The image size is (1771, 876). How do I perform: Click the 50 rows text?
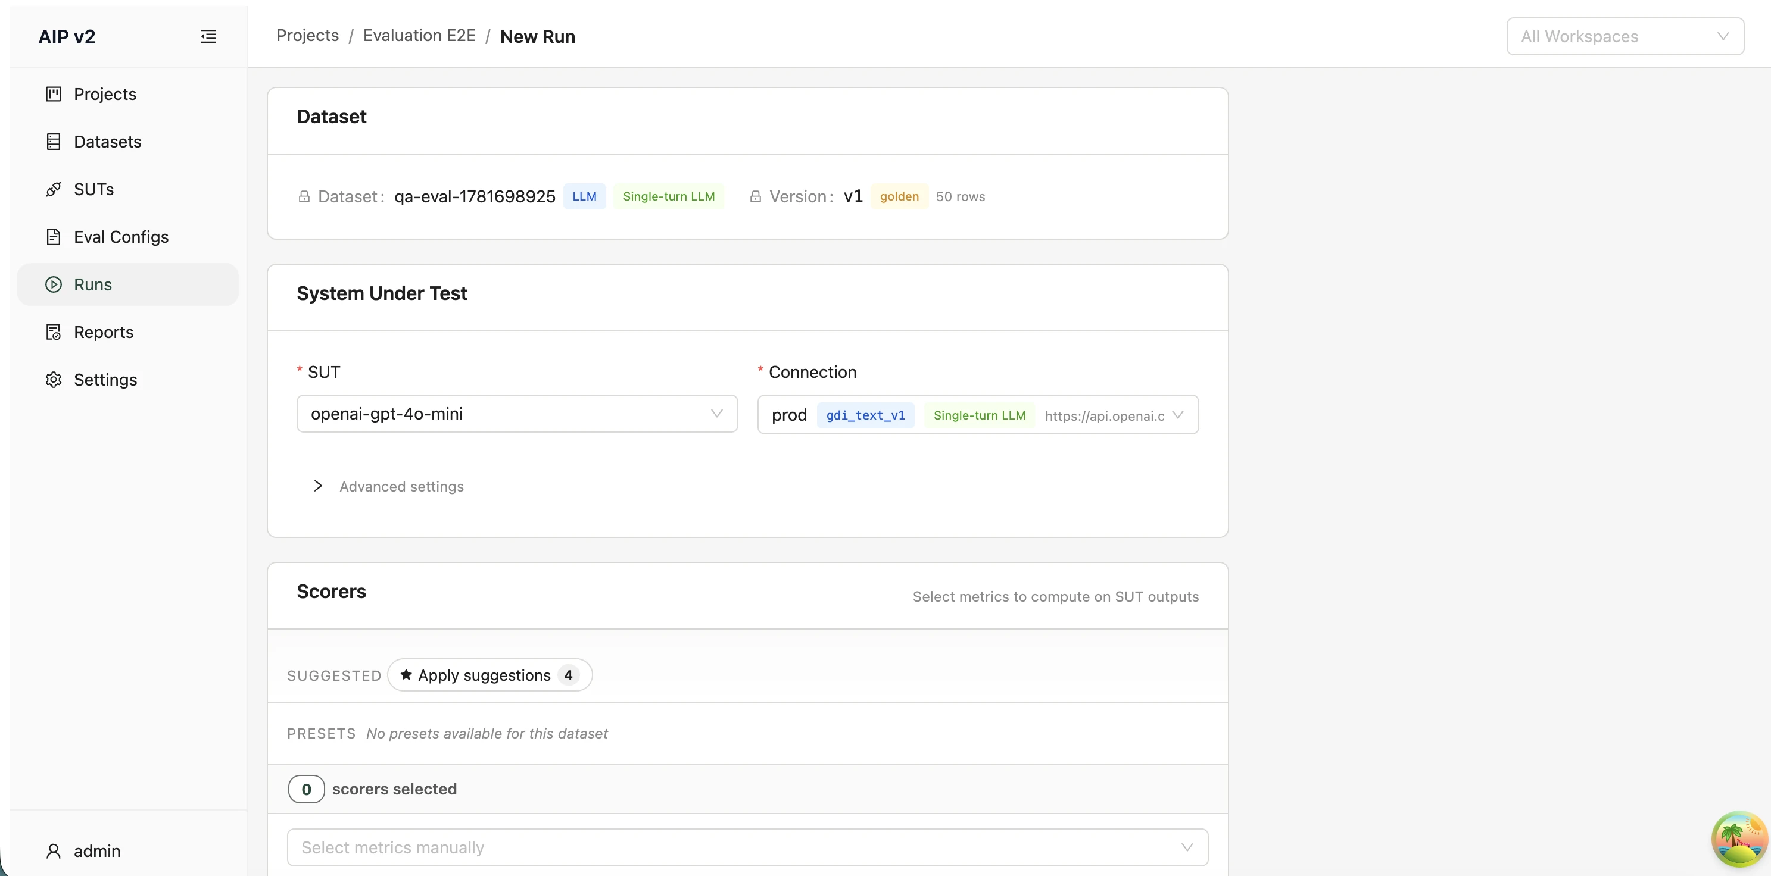pyautogui.click(x=961, y=196)
